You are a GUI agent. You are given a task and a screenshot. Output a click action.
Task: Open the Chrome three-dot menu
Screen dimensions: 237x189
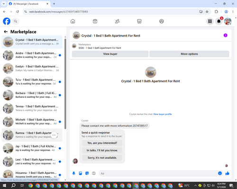coord(233,12)
